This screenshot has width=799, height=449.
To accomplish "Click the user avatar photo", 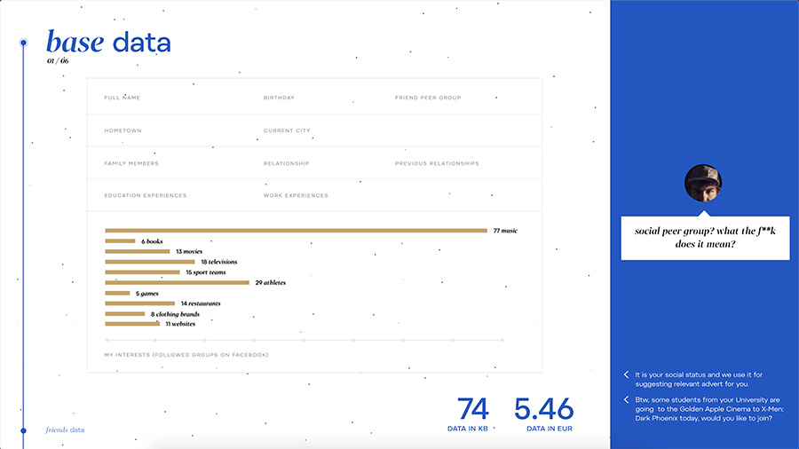I will (x=703, y=183).
